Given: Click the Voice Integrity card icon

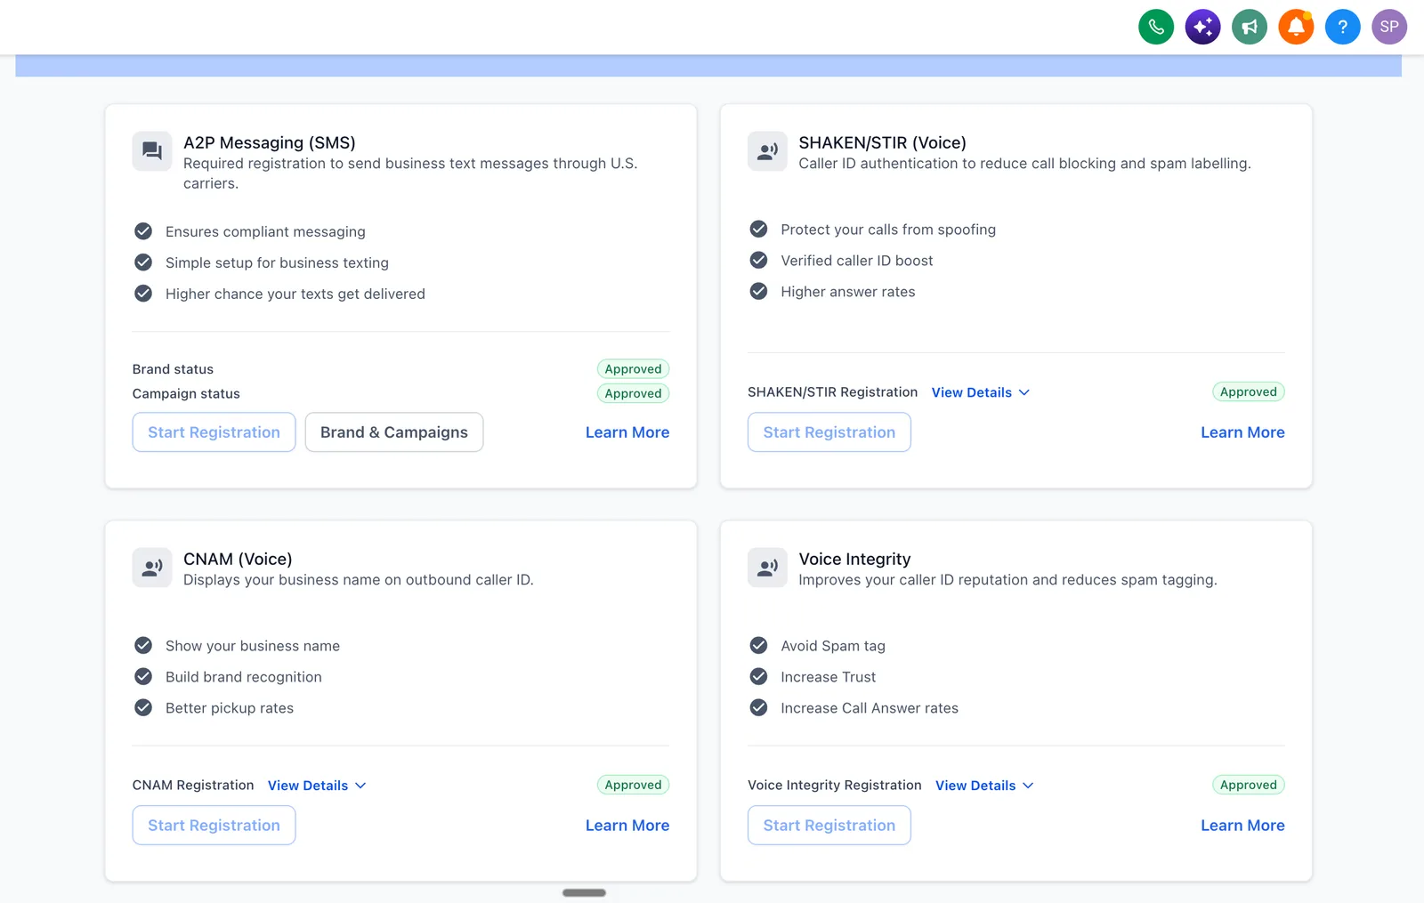Looking at the screenshot, I should point(767,568).
